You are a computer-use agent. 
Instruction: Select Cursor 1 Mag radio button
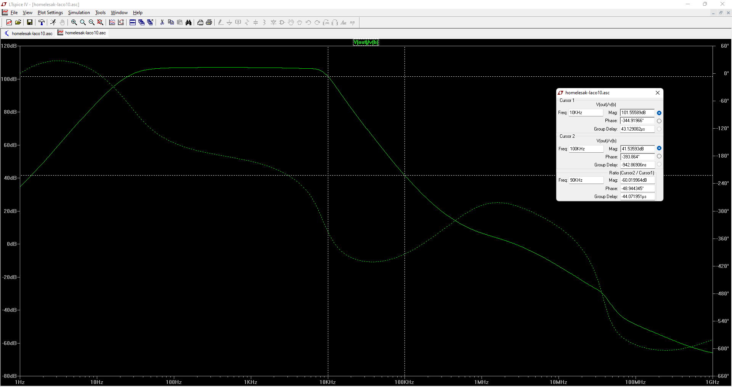click(x=659, y=113)
